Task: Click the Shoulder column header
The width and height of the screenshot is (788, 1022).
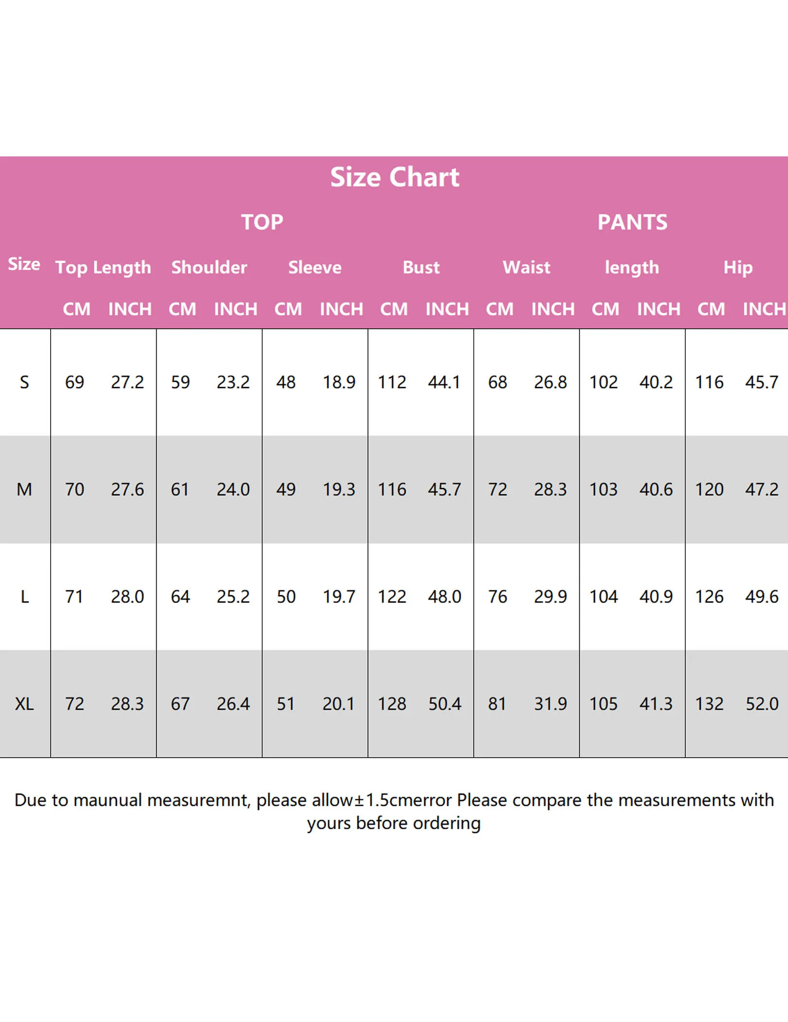Action: click(209, 267)
